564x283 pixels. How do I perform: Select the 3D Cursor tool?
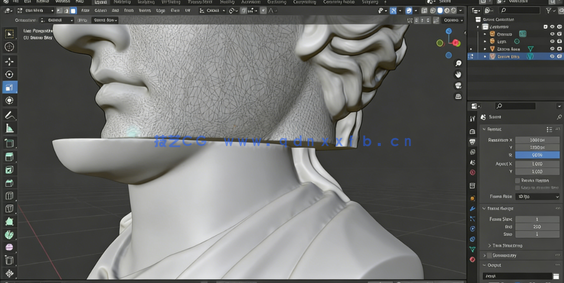click(9, 47)
